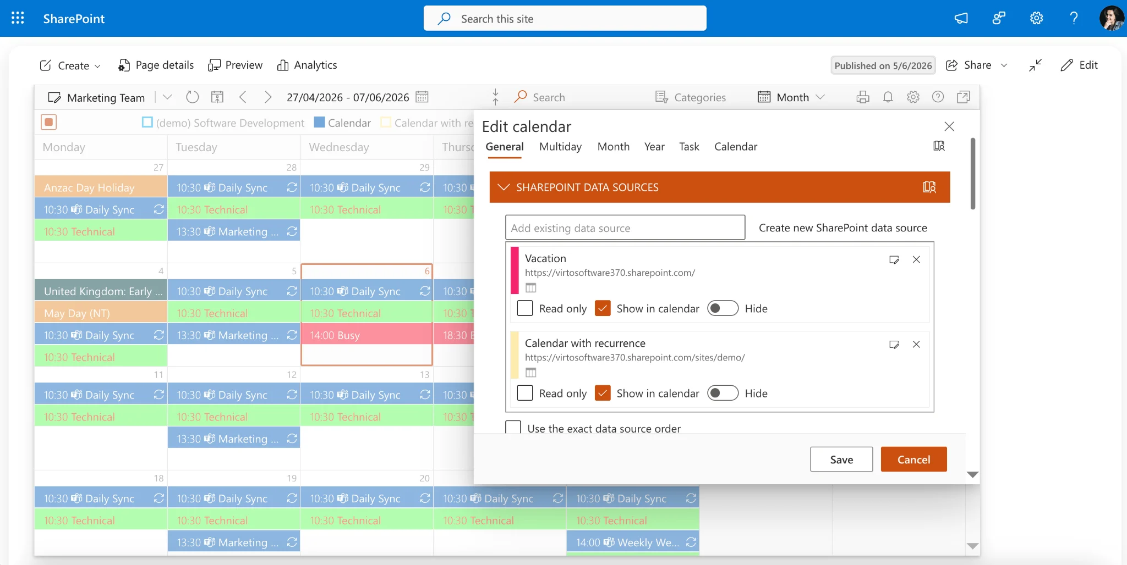Toggle Read only for Calendar with recurrence
1127x565 pixels.
coord(525,393)
